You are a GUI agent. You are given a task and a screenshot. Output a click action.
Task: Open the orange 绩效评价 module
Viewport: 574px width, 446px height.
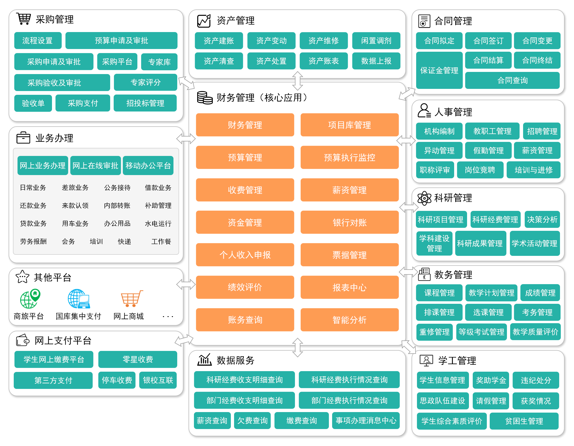(245, 287)
